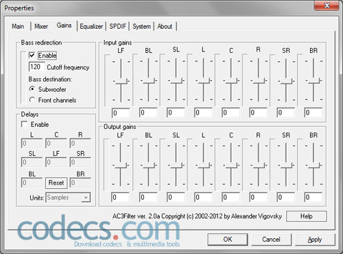
Task: Click the Output gains SL slider
Action: (x=176, y=165)
